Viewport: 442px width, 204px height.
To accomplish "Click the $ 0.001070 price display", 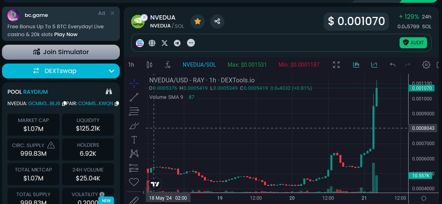I will click(356, 22).
